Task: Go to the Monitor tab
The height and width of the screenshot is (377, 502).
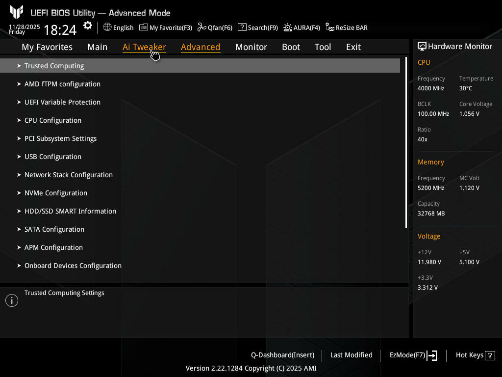Action: [x=251, y=47]
